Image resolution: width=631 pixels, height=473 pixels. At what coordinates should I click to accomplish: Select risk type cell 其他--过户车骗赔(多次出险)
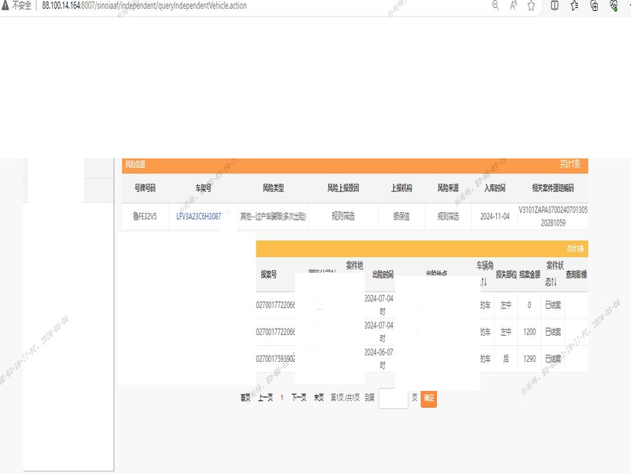click(x=273, y=216)
